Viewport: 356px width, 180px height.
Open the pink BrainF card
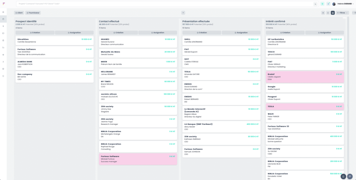(305, 77)
